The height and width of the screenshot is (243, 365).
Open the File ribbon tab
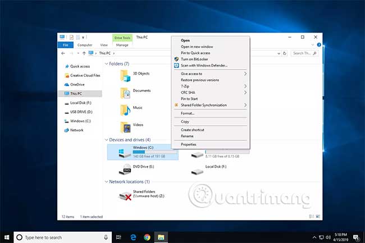pyautogui.click(x=66, y=45)
